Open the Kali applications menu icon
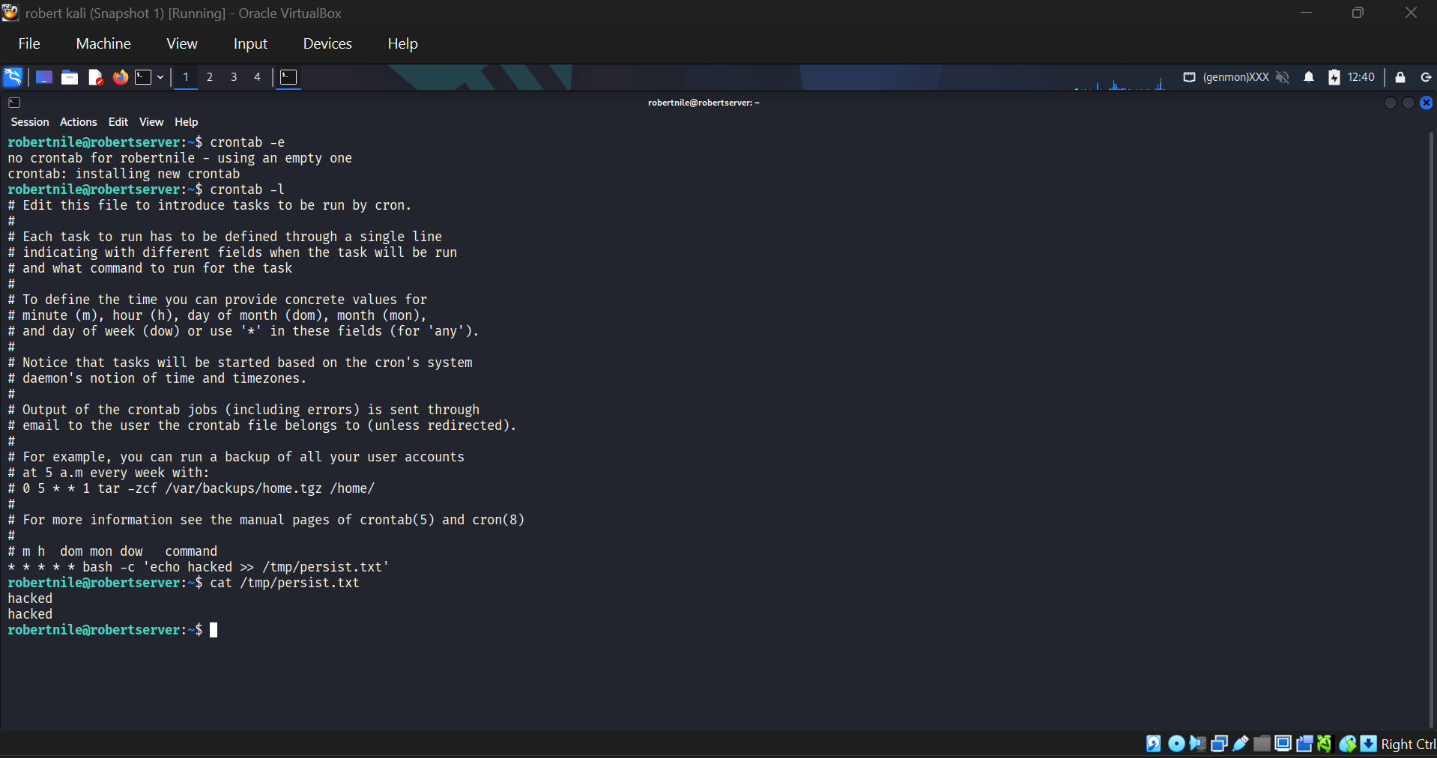This screenshot has height=758, width=1437. [13, 77]
